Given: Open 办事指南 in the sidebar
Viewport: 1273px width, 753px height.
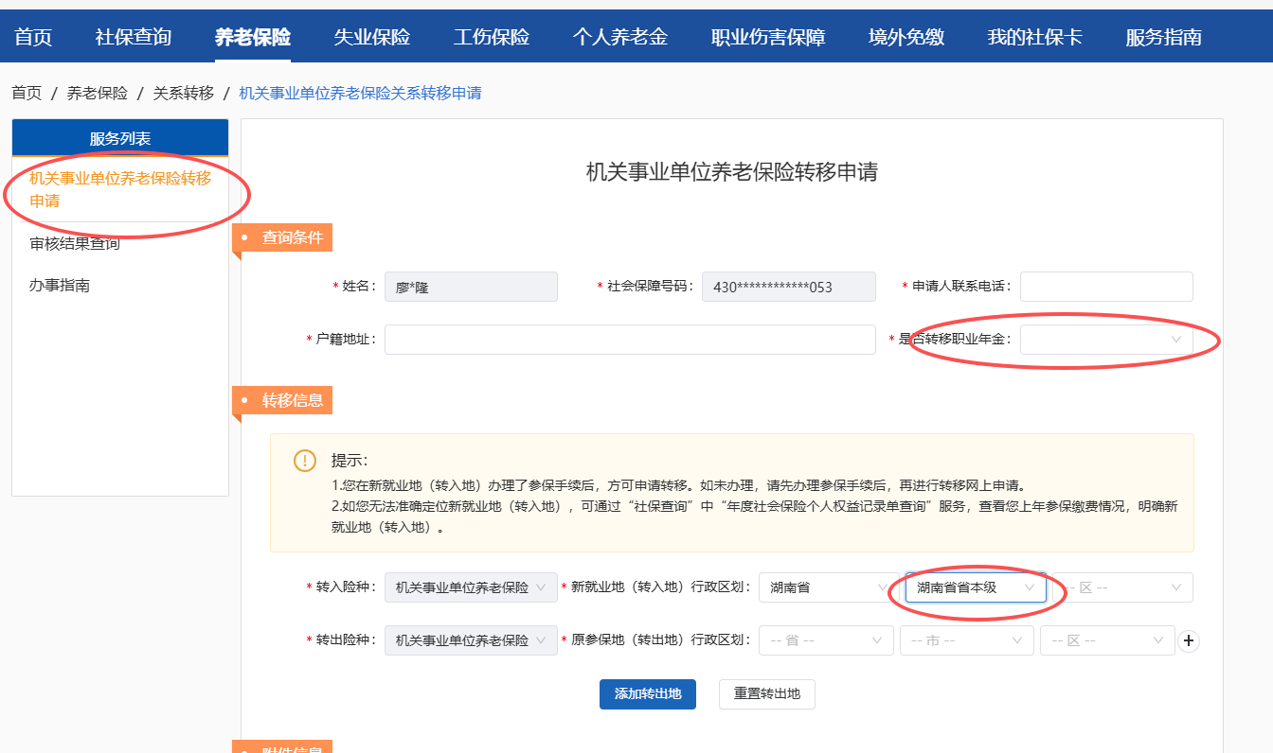Looking at the screenshot, I should coord(60,285).
